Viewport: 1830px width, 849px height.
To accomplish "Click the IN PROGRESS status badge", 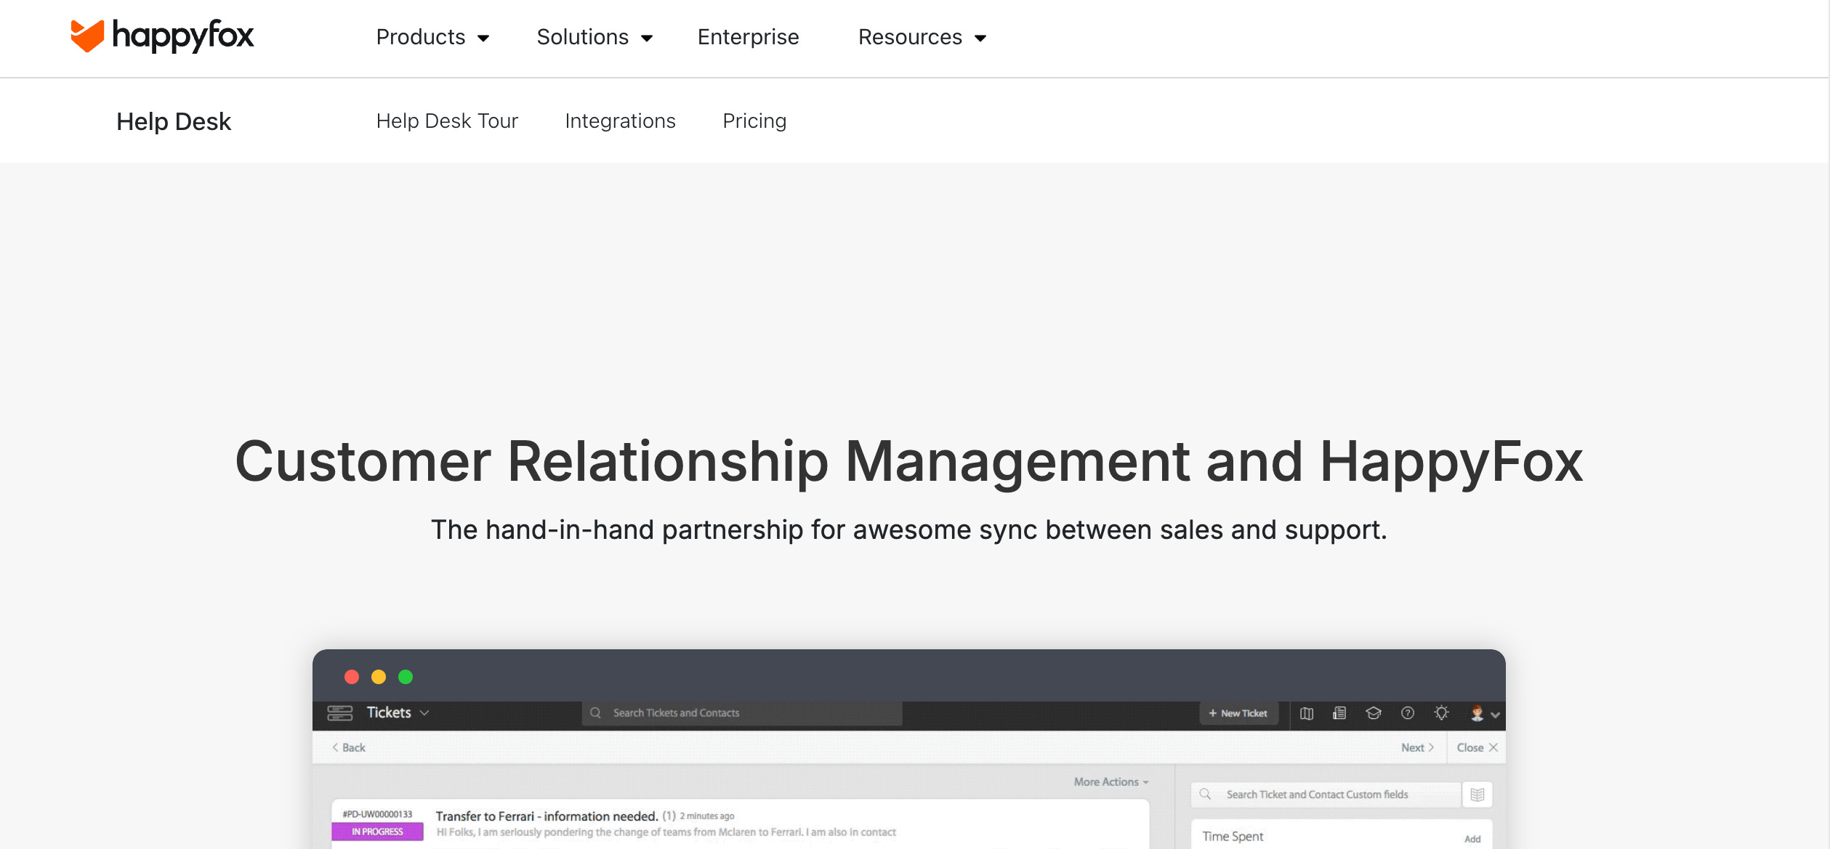I will pyautogui.click(x=377, y=832).
